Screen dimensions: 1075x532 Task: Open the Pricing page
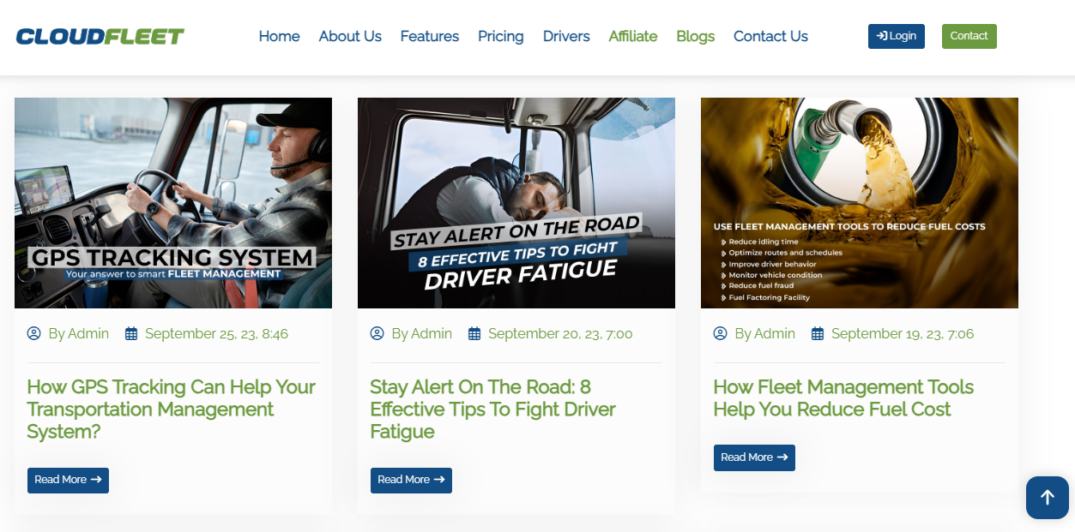coord(500,36)
